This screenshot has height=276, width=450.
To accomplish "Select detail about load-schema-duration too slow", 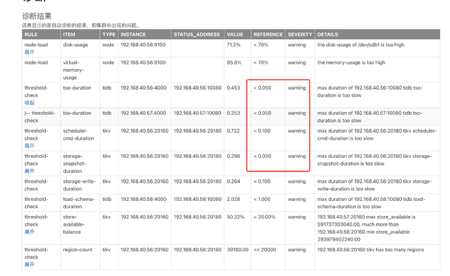I will [371, 203].
